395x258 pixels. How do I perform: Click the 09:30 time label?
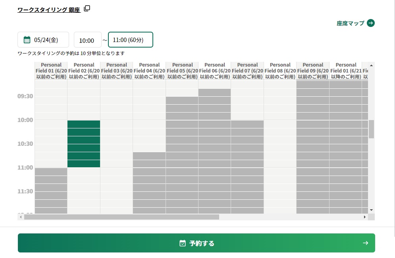click(x=25, y=96)
